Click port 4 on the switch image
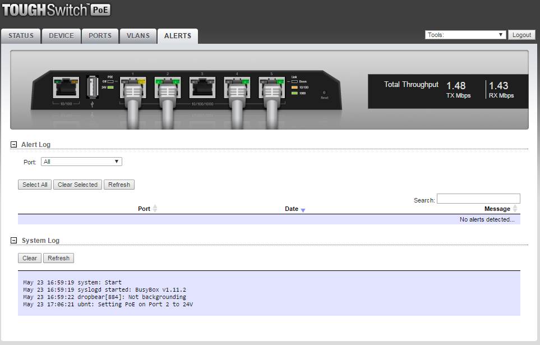This screenshot has height=345, width=540. pyautogui.click(x=237, y=88)
